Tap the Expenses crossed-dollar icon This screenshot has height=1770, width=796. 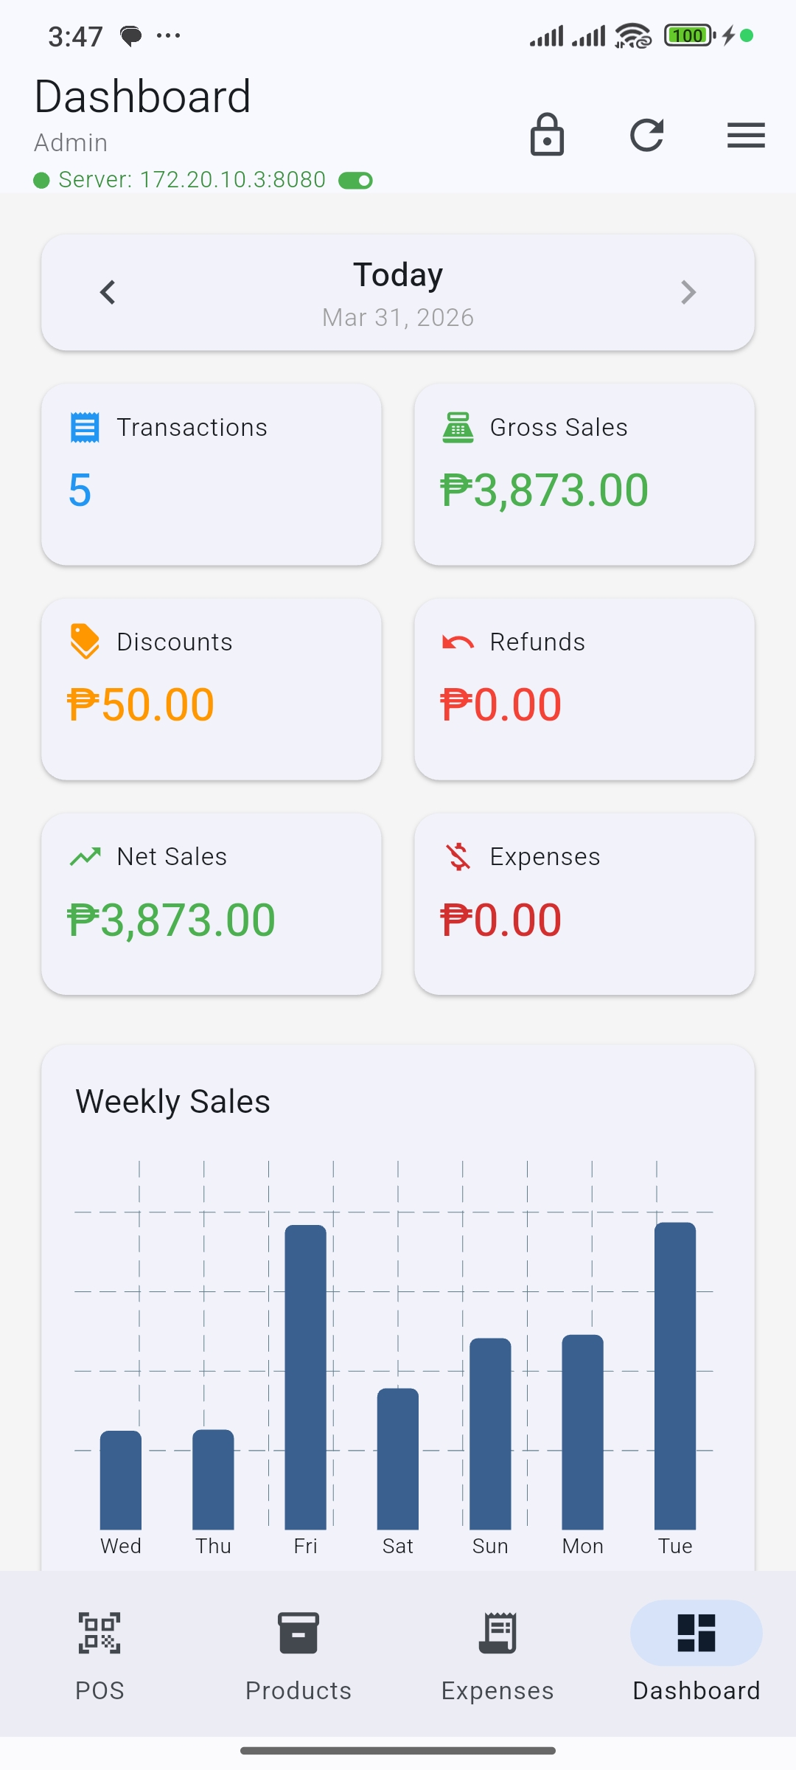tap(458, 857)
